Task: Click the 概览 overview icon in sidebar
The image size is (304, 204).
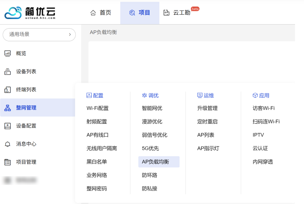Action: click(x=7, y=53)
